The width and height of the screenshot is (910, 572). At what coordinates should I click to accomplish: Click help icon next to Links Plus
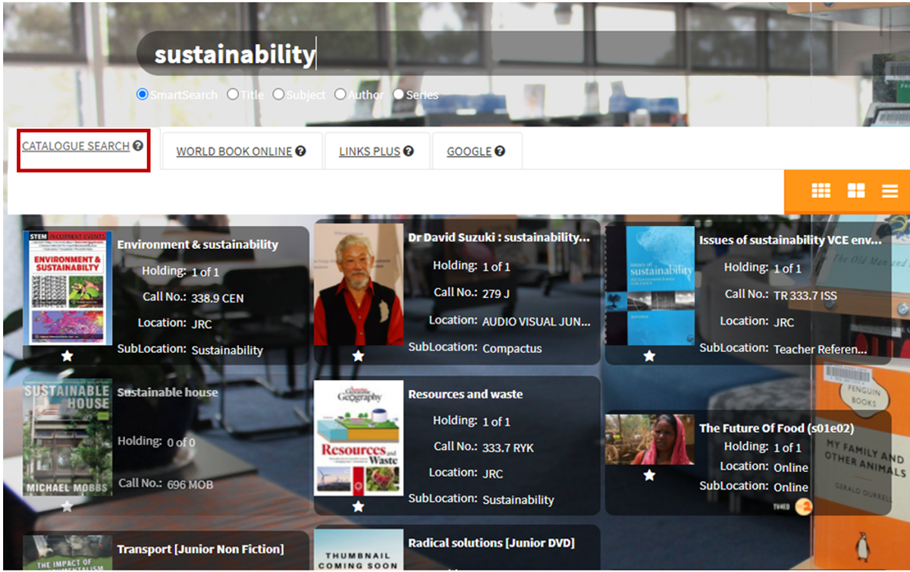tap(409, 151)
